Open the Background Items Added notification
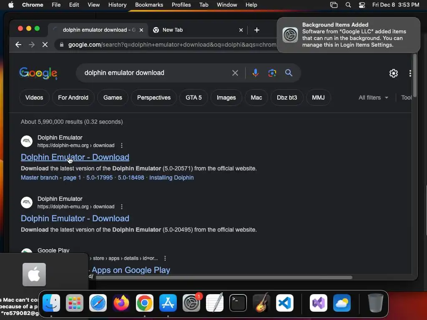The width and height of the screenshot is (427, 320). [348, 35]
